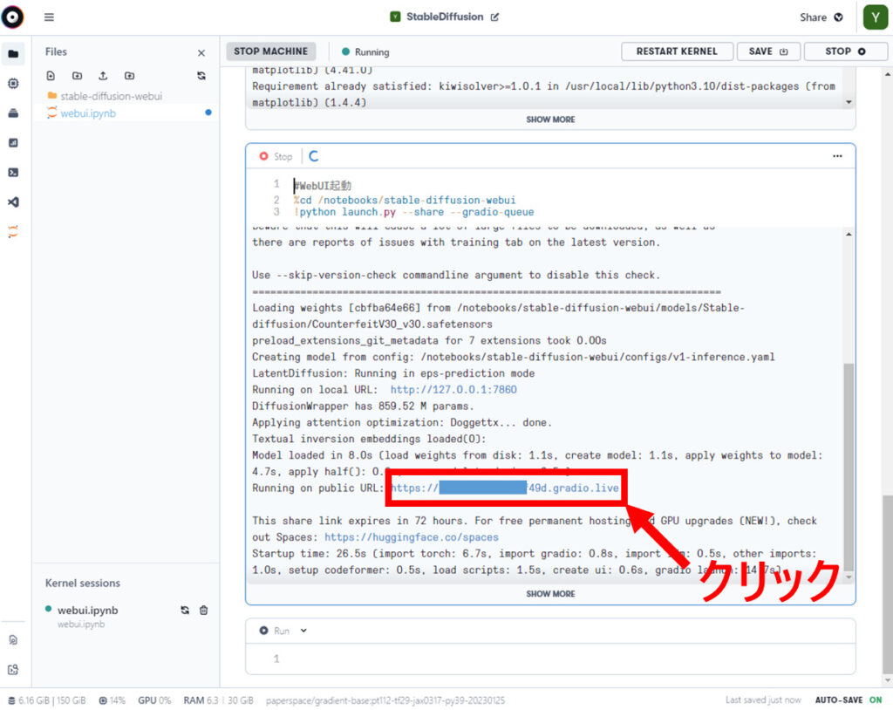Expand output with the lower SHOW MORE
893x710 pixels.
point(550,594)
